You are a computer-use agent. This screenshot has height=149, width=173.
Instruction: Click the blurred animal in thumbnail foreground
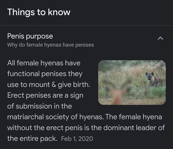pyautogui.click(x=117, y=94)
